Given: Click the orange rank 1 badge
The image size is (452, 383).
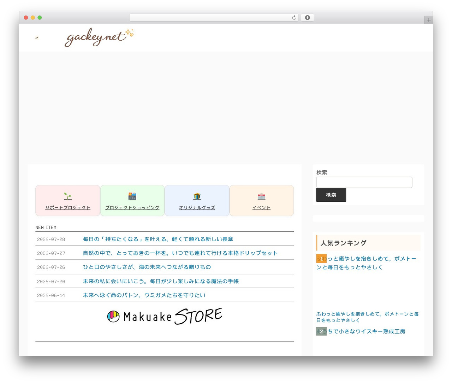Looking at the screenshot, I should (x=321, y=259).
